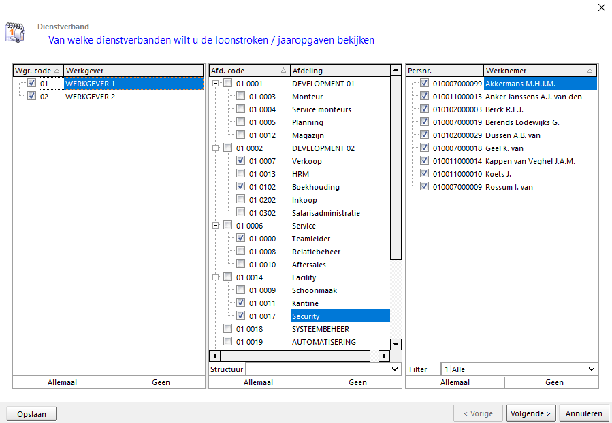Collapse the Facility department group
Viewport: 612px width, 423px height.
(216, 277)
